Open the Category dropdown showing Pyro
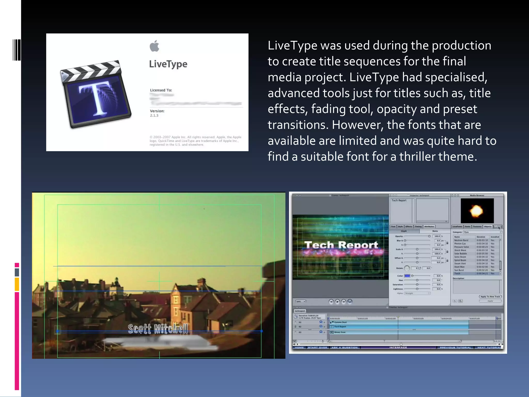 [x=482, y=232]
